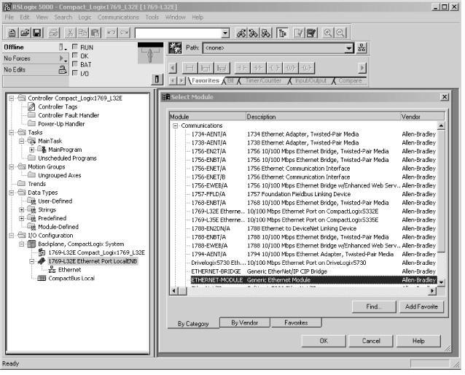Click the Save floppy disk icon

point(37,33)
